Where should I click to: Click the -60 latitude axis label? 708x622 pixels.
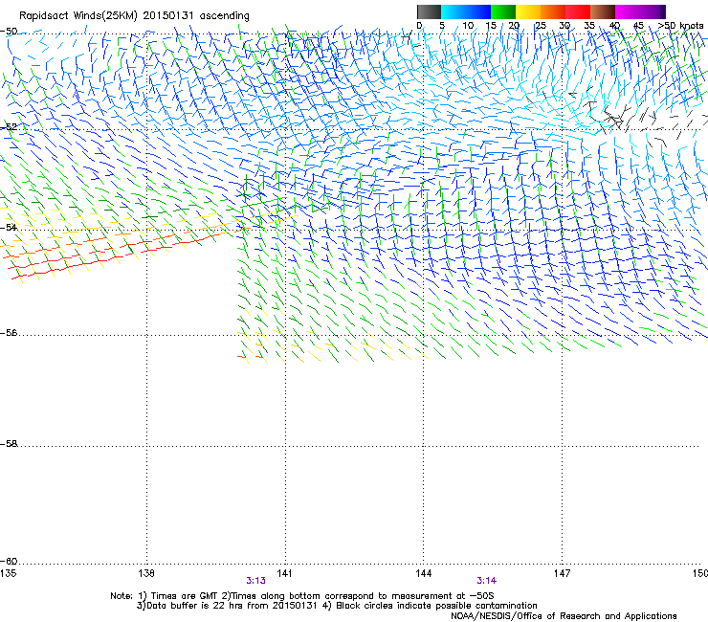[x=9, y=561]
